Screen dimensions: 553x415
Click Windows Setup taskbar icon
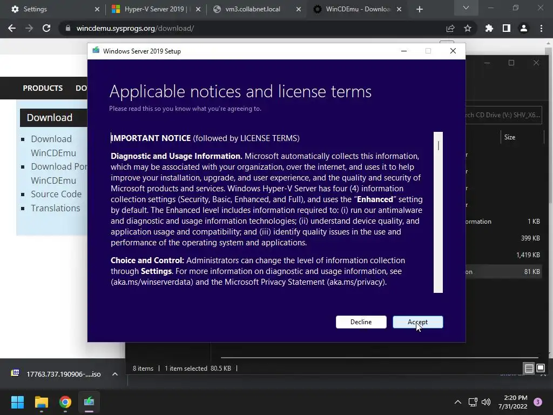89,402
